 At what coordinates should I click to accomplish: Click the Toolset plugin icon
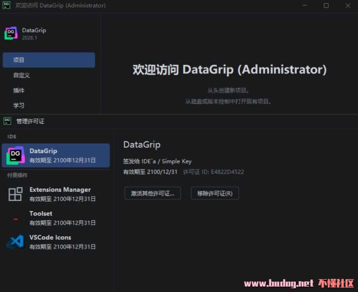pyautogui.click(x=15, y=218)
